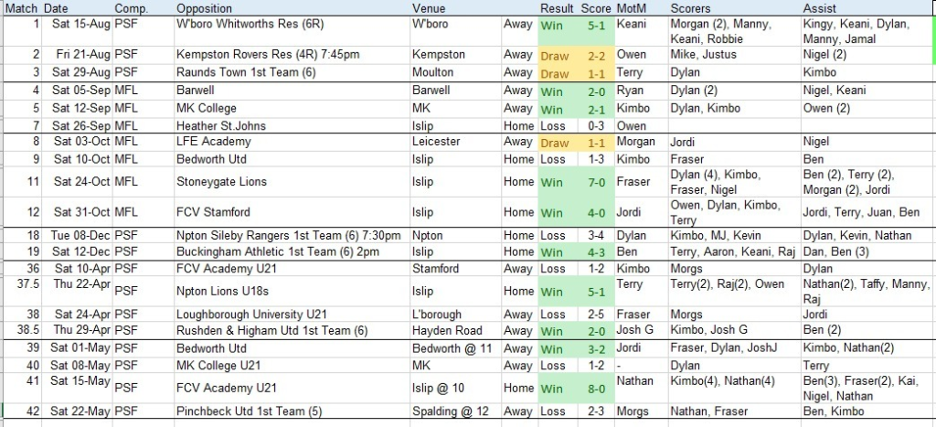Select the orange Draw cell for LFE Academy

pyautogui.click(x=556, y=142)
